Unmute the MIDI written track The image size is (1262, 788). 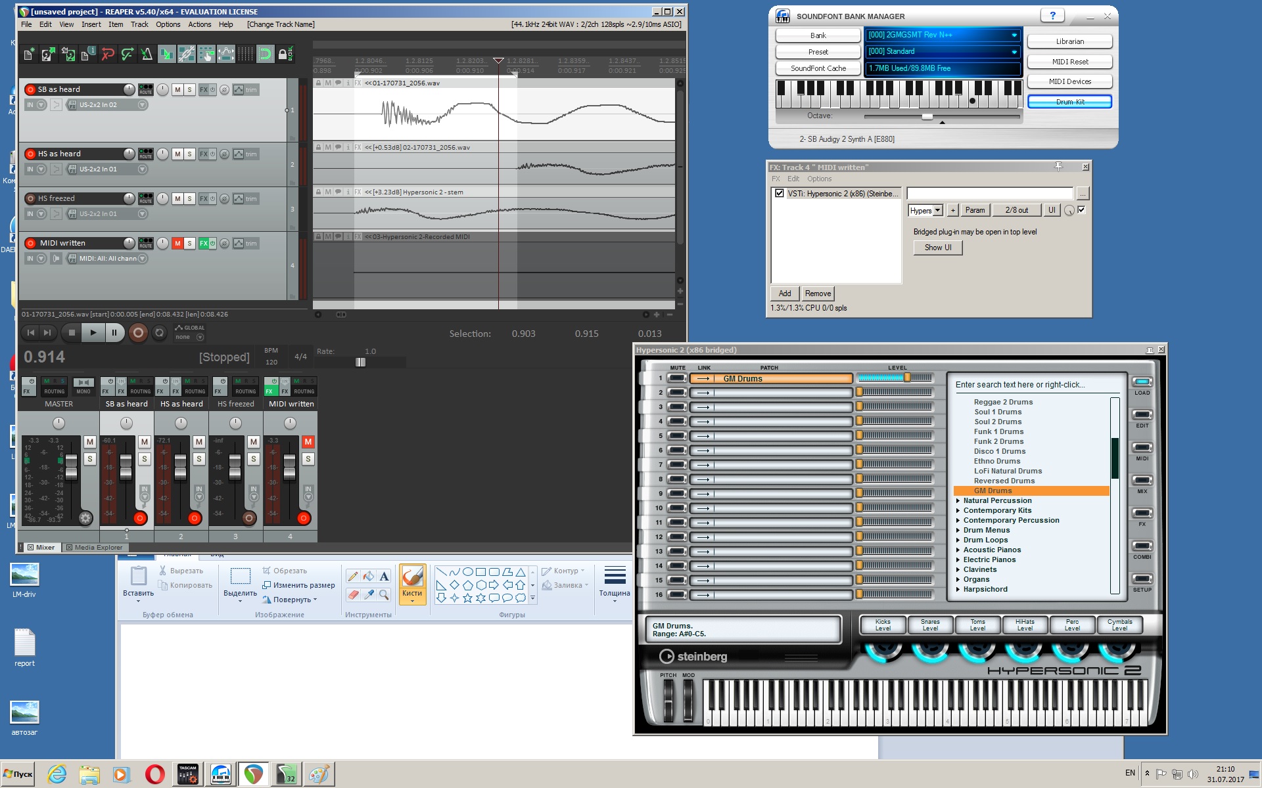point(177,244)
